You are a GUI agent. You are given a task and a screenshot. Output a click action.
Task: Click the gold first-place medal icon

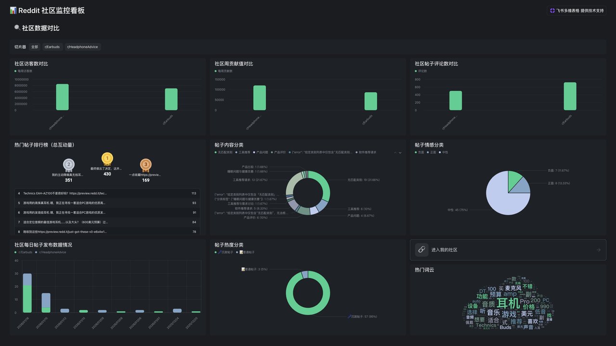coord(107,159)
